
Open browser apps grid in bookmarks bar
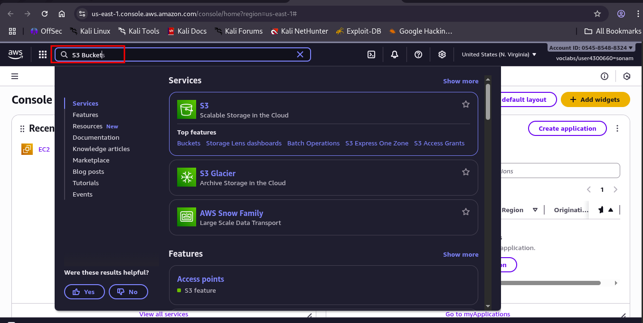click(12, 31)
